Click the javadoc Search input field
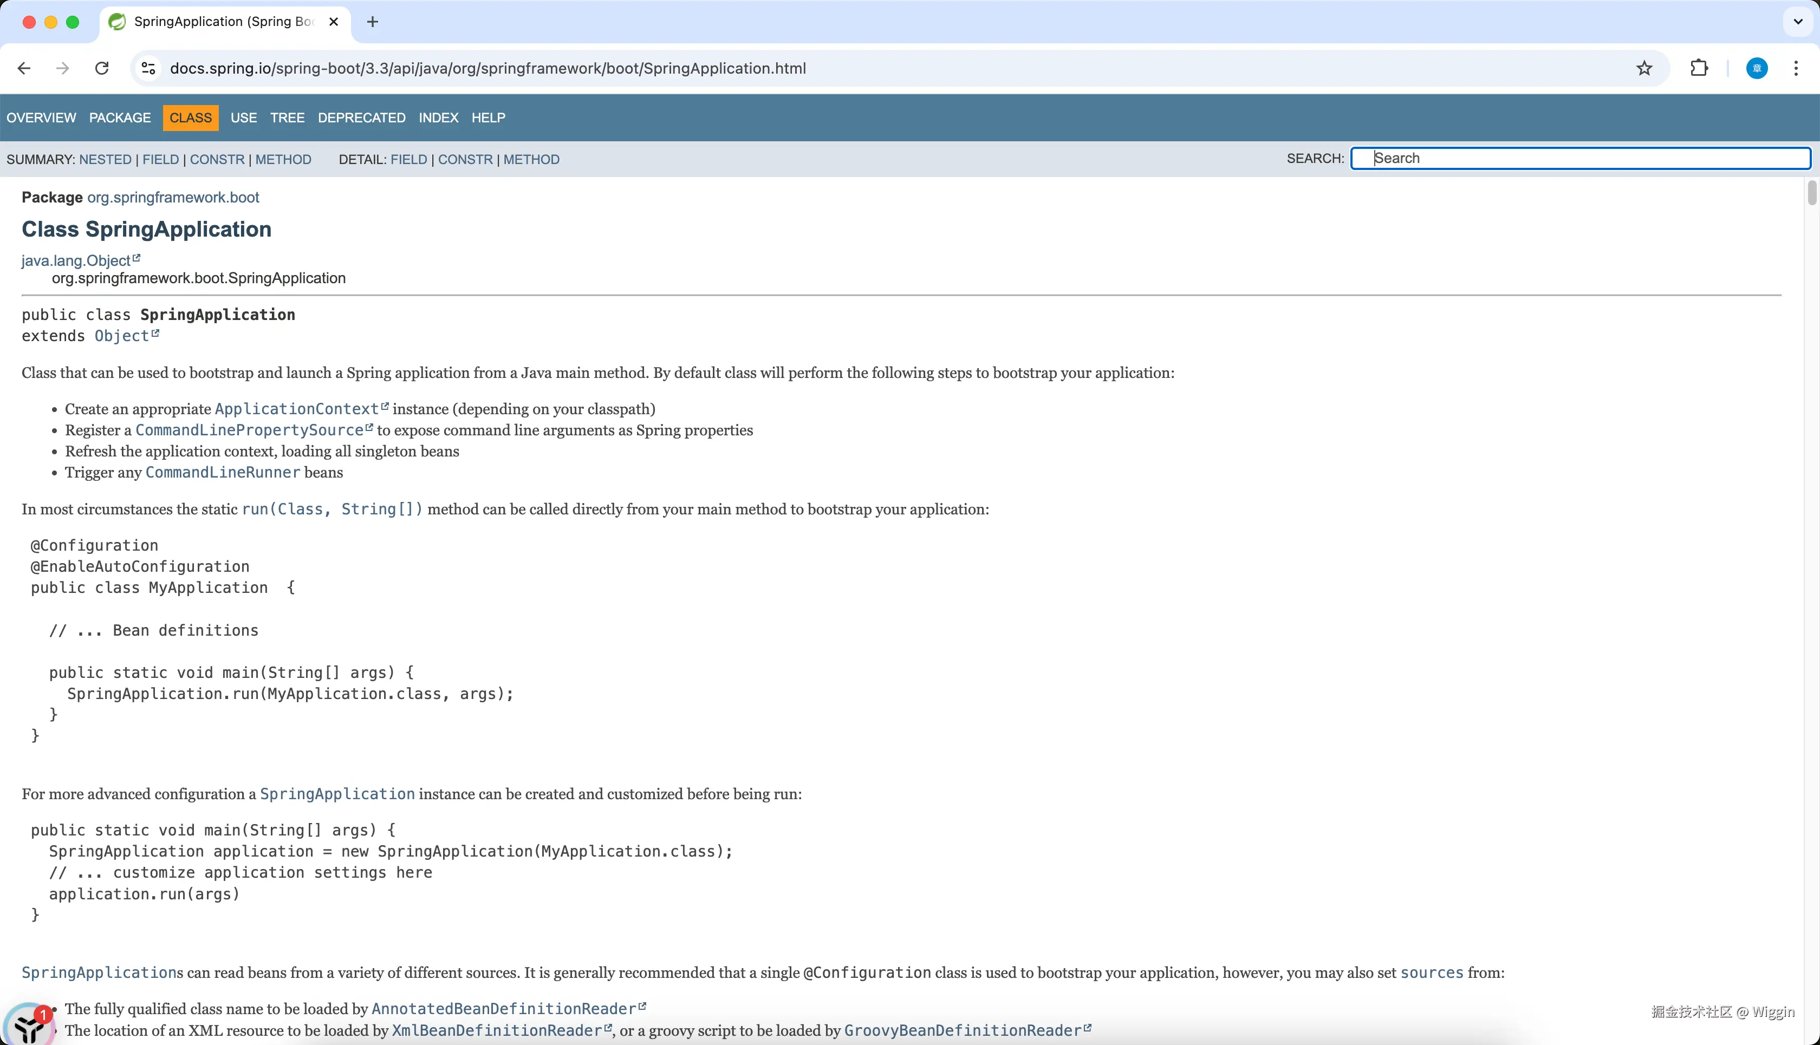Viewport: 1820px width, 1045px height. coord(1579,158)
